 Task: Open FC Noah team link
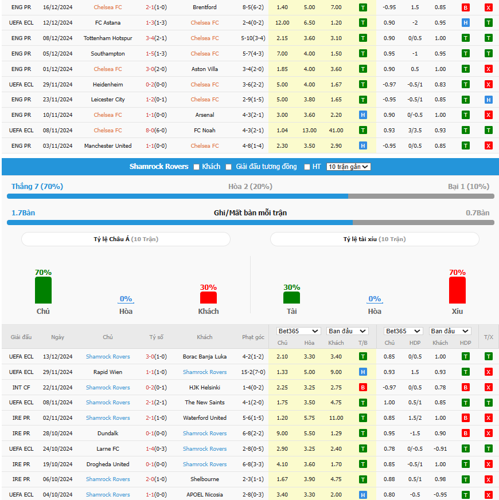(x=205, y=130)
